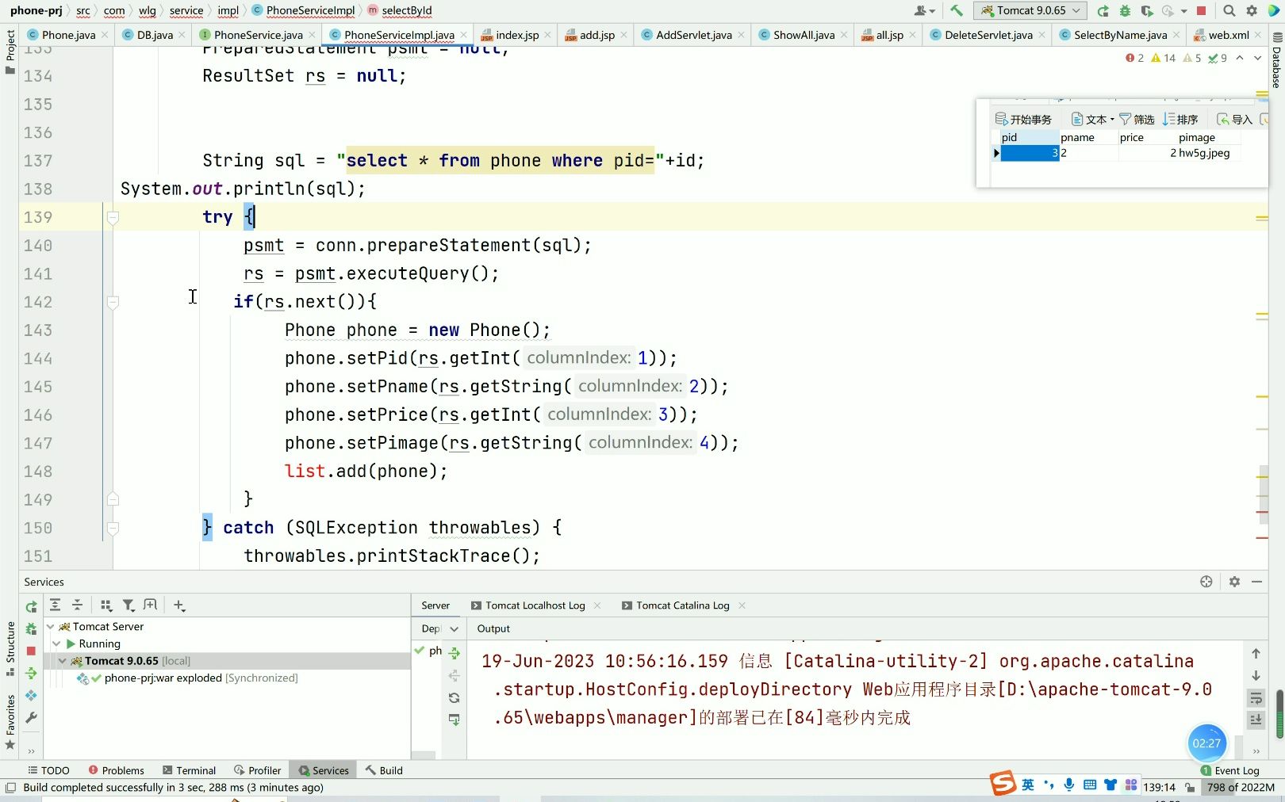Open the Problems tool window

[x=116, y=770]
